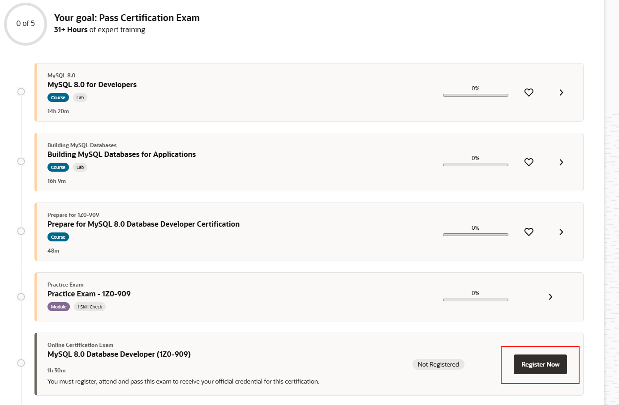Open MySQL 8.0 Database Developer (1Z0-909) exam title
Image resolution: width=619 pixels, height=405 pixels.
(119, 354)
